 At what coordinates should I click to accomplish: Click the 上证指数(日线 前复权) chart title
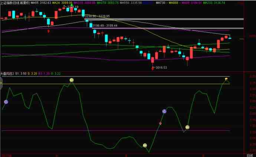15,3
